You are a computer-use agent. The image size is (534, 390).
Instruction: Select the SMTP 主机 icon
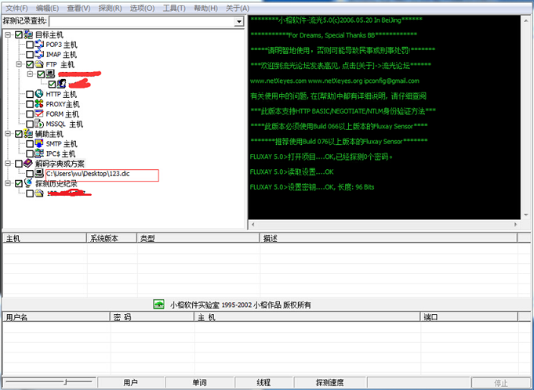pyautogui.click(x=39, y=144)
